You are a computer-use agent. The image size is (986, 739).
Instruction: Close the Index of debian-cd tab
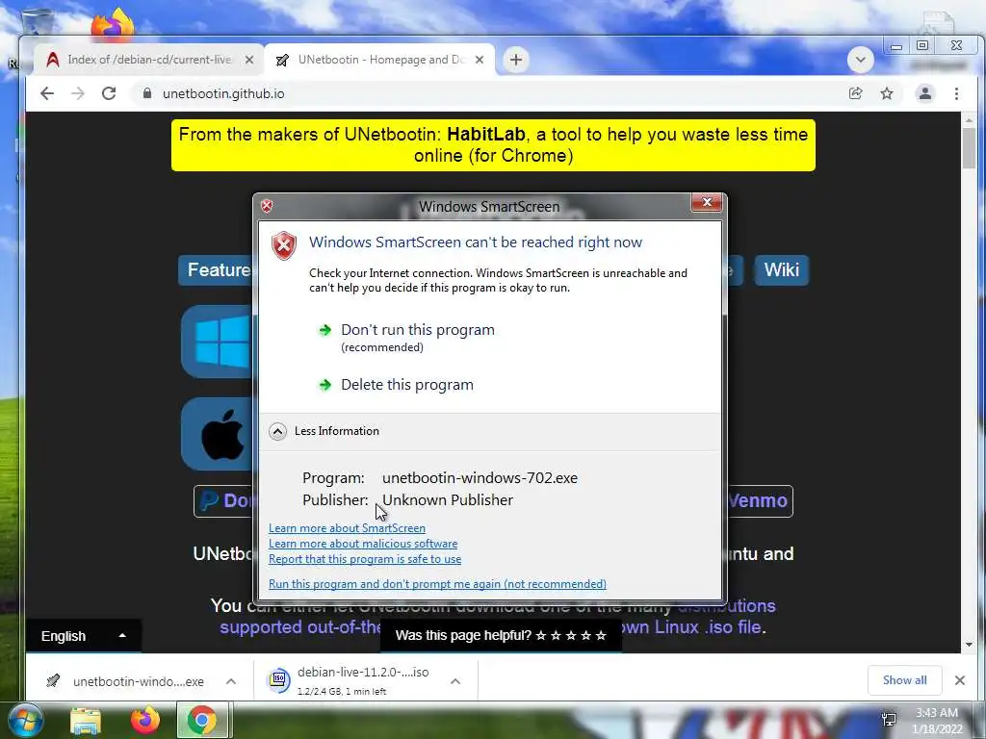point(249,60)
